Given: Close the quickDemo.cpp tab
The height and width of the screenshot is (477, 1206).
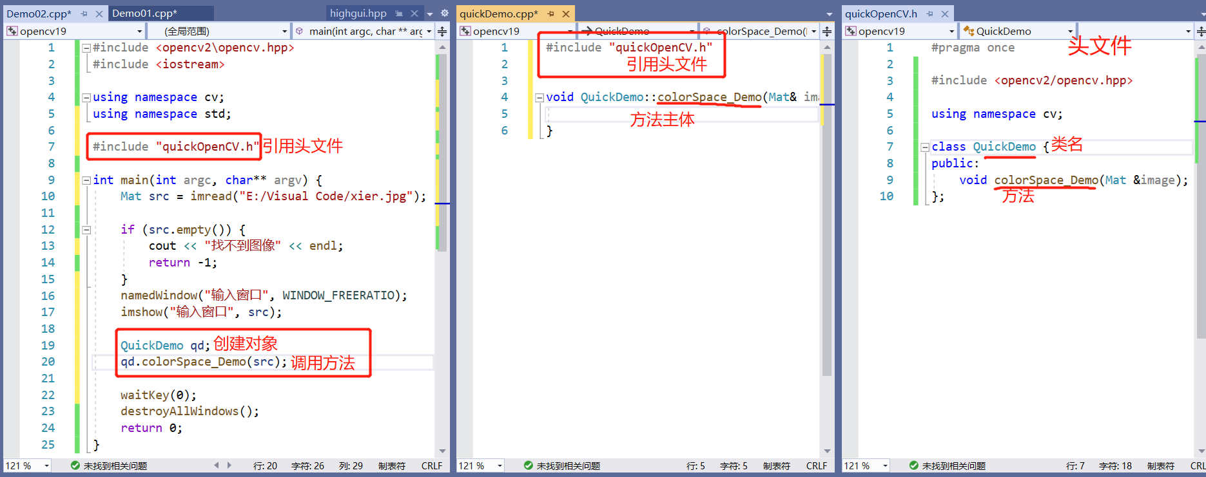Looking at the screenshot, I should (565, 14).
